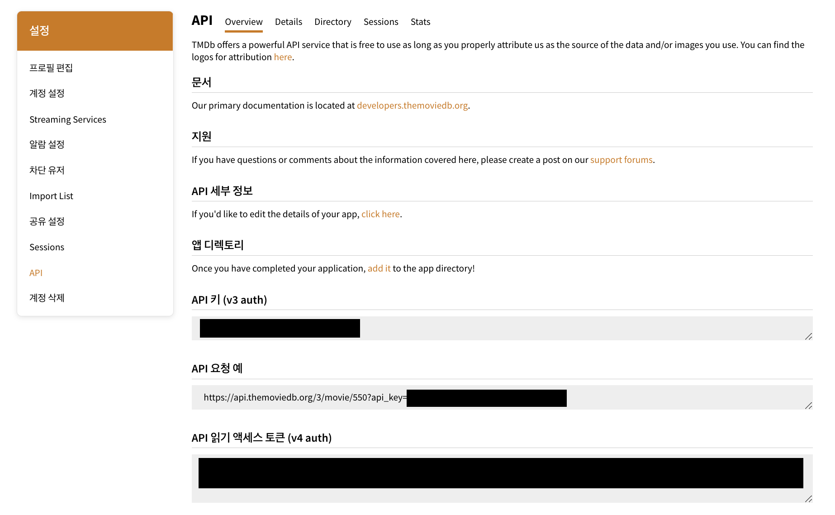The image size is (835, 515).
Task: Open 차단 유저 in the sidebar
Action: click(47, 170)
